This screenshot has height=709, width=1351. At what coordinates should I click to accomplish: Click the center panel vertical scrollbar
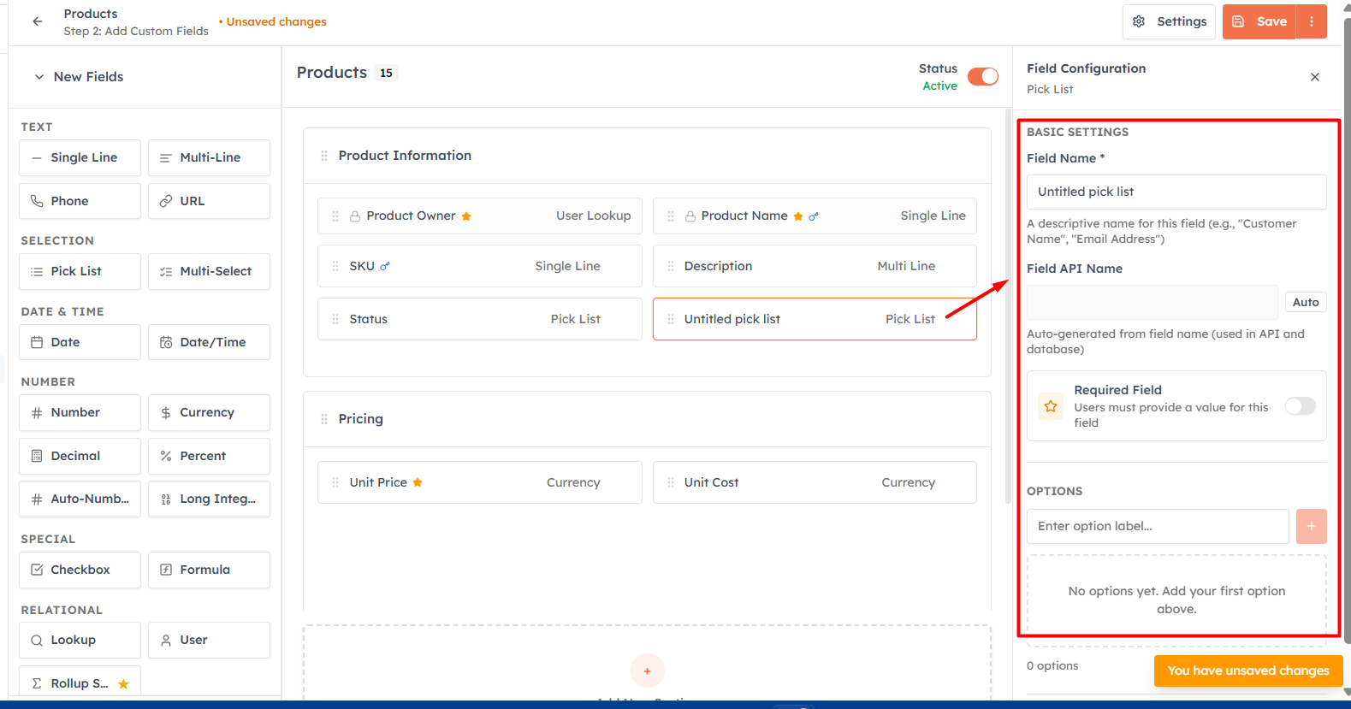(1008, 308)
